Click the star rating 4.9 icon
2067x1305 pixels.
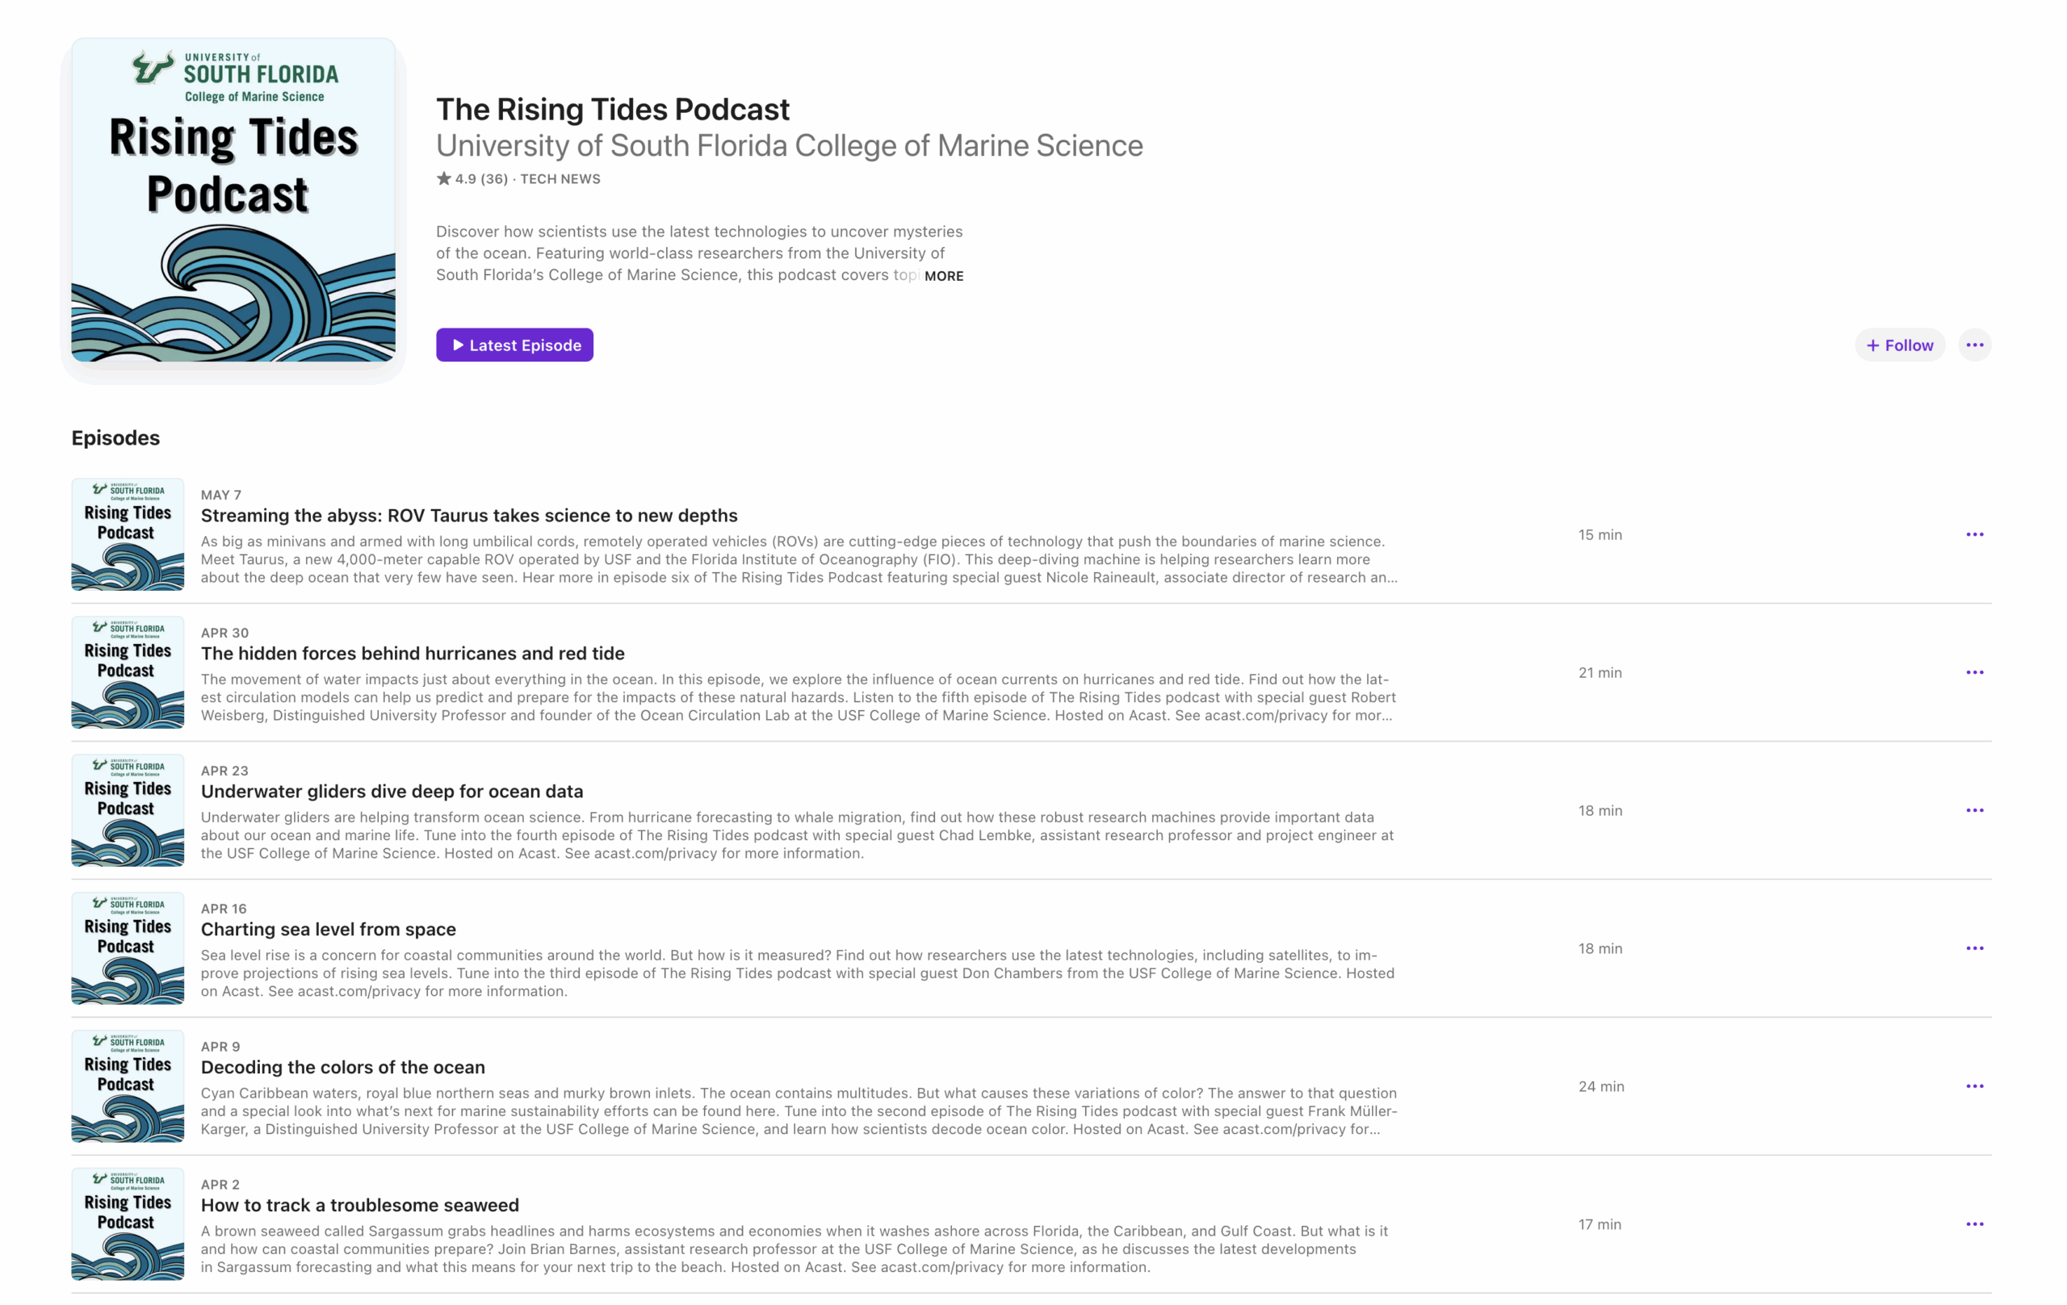tap(444, 178)
